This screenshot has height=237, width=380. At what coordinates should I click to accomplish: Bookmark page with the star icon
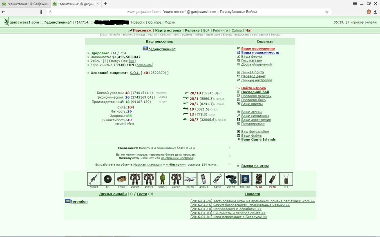pos(327,12)
